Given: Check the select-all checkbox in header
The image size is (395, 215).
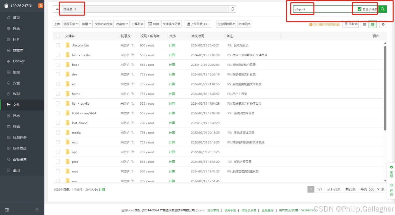Looking at the screenshot, I should click(x=58, y=36).
